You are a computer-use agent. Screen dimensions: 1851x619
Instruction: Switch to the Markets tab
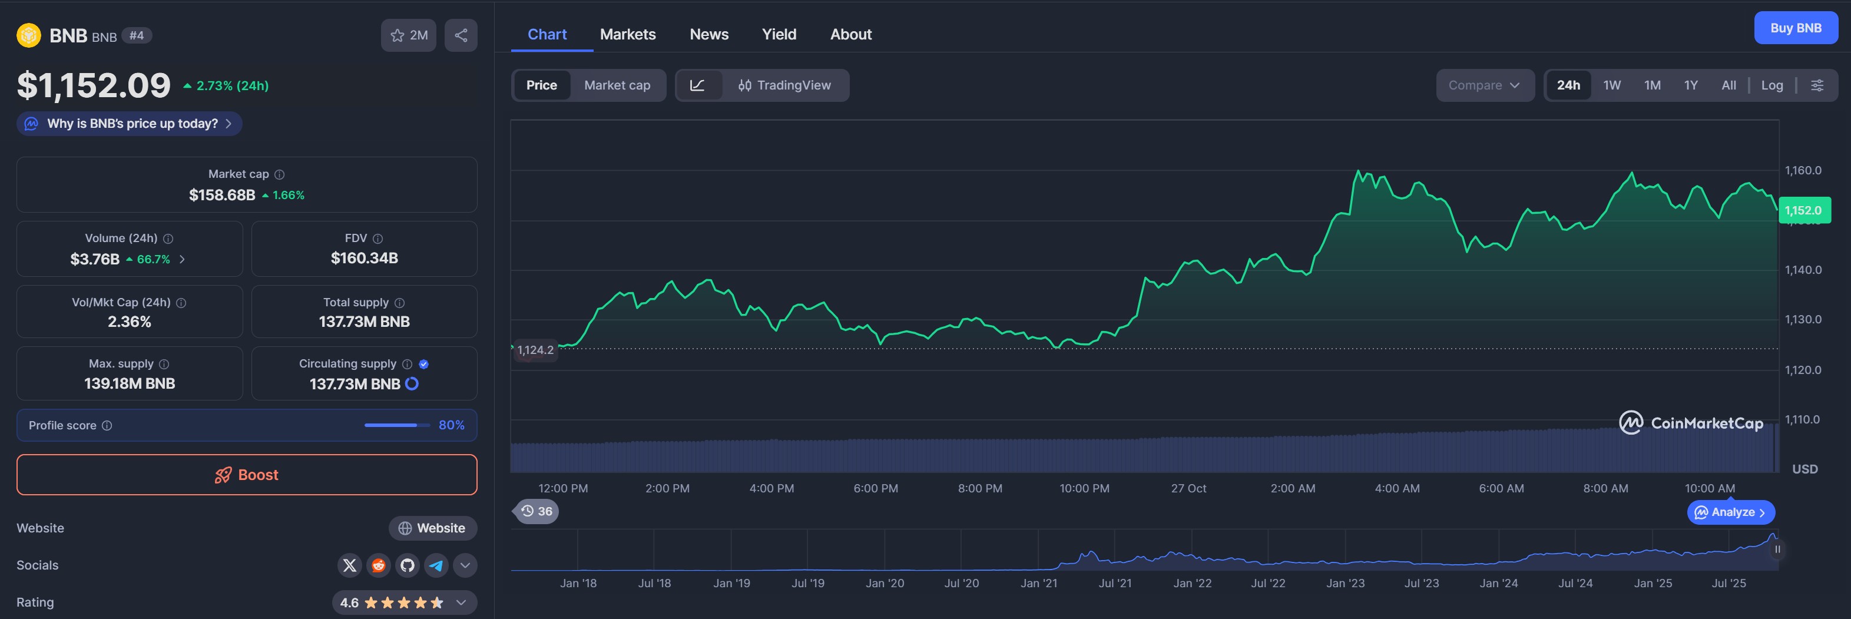click(627, 35)
